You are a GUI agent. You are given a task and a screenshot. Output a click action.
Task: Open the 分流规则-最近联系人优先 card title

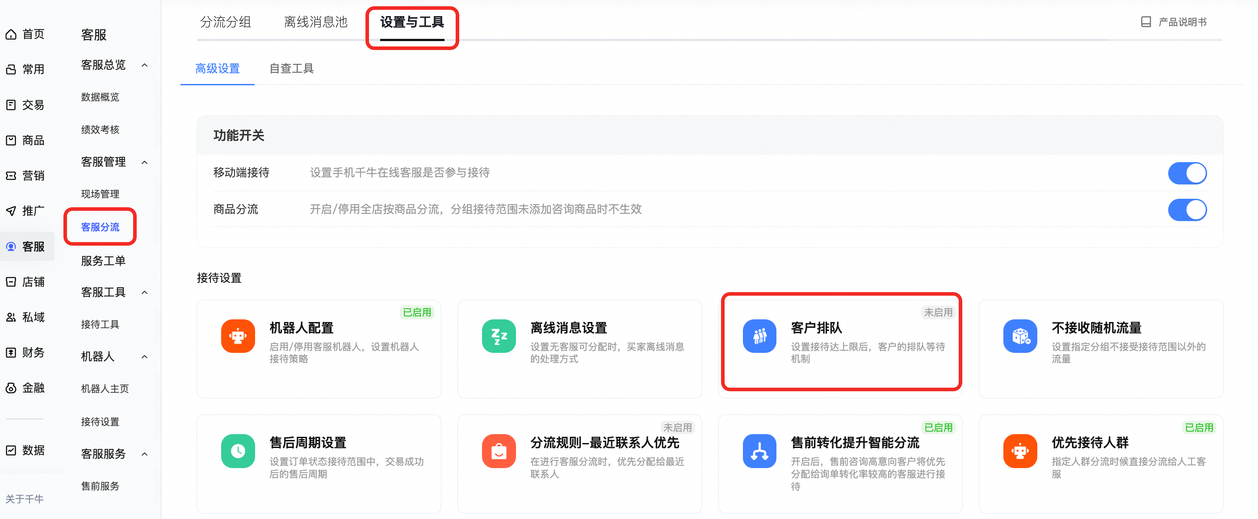click(604, 442)
